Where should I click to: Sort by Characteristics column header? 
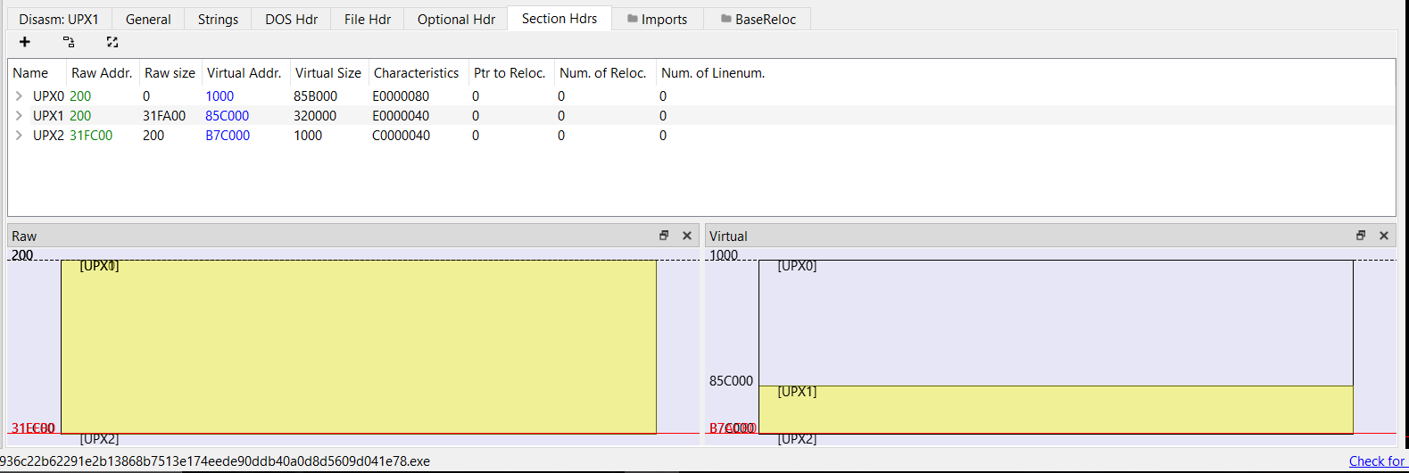(x=416, y=73)
